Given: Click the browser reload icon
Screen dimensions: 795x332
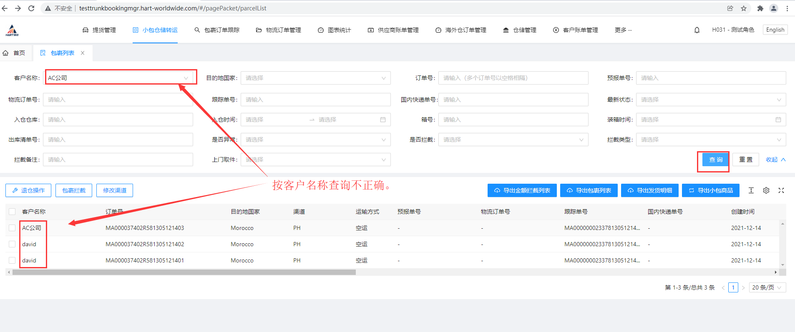Looking at the screenshot, I should pos(31,8).
